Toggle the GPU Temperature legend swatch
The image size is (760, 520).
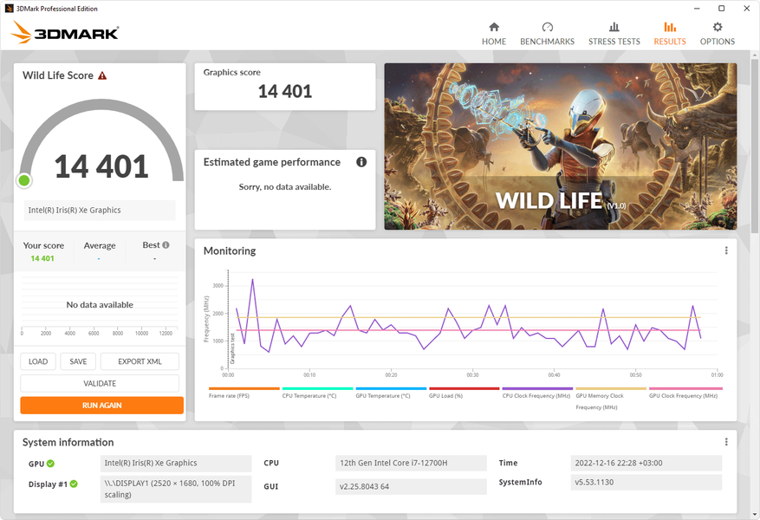tap(391, 388)
